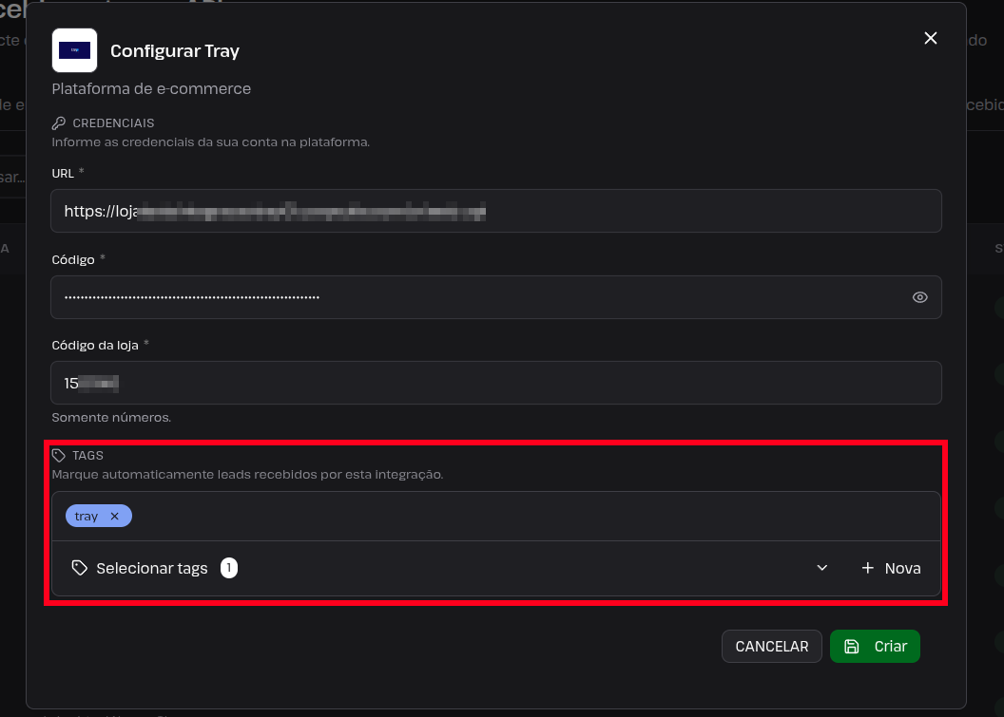
Task: Reveal the Código with the eye icon
Action: [919, 297]
